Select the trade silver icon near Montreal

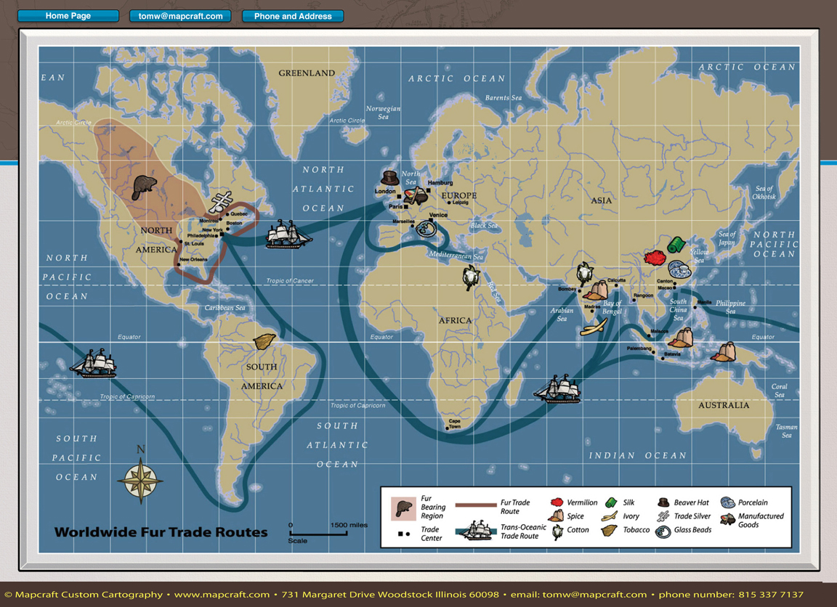(x=221, y=202)
